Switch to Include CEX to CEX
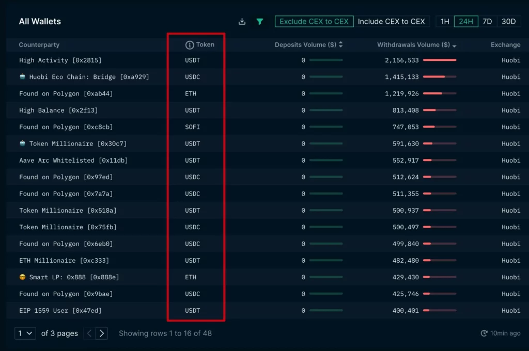 point(392,22)
